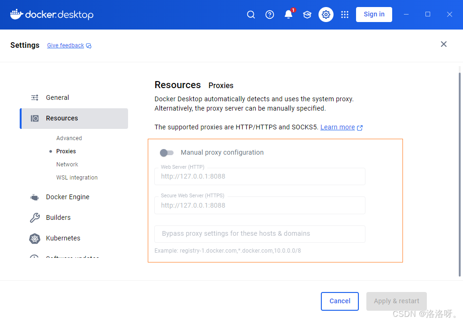Click the settings vertical scrollbar
The width and height of the screenshot is (463, 322).
point(459,174)
